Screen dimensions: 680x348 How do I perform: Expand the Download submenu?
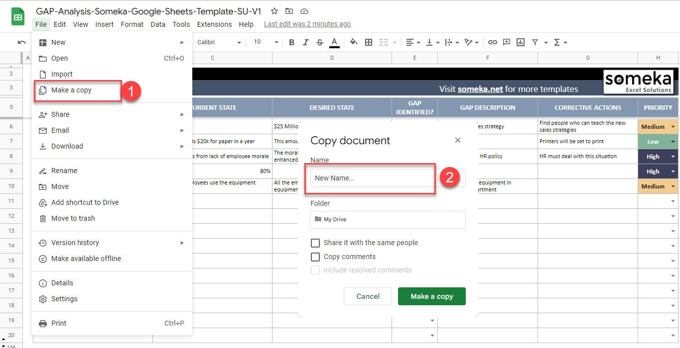click(x=112, y=146)
